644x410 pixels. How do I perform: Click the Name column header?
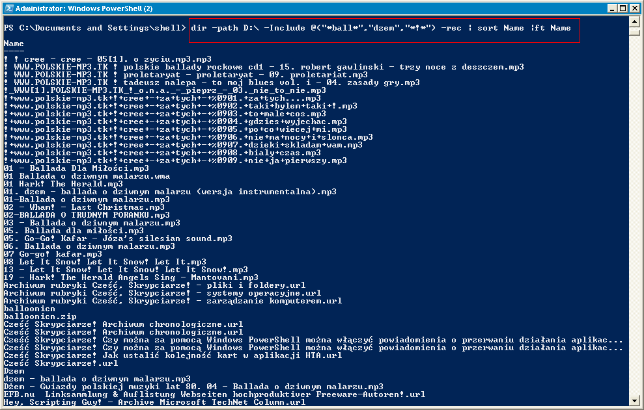pos(14,44)
